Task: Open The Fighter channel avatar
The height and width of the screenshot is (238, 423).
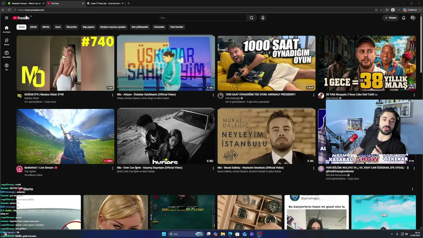Action: [19, 169]
